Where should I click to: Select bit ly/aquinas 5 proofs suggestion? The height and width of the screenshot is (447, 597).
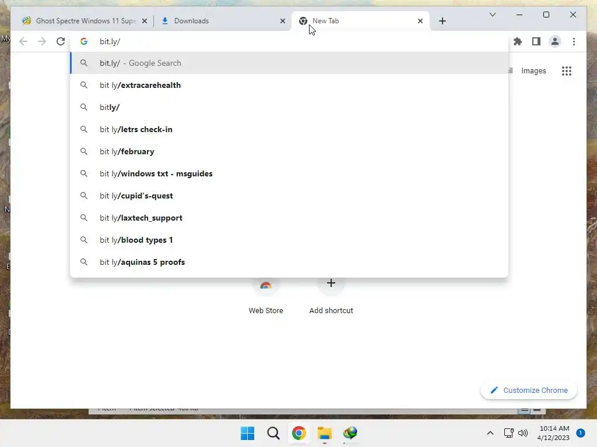click(289, 262)
